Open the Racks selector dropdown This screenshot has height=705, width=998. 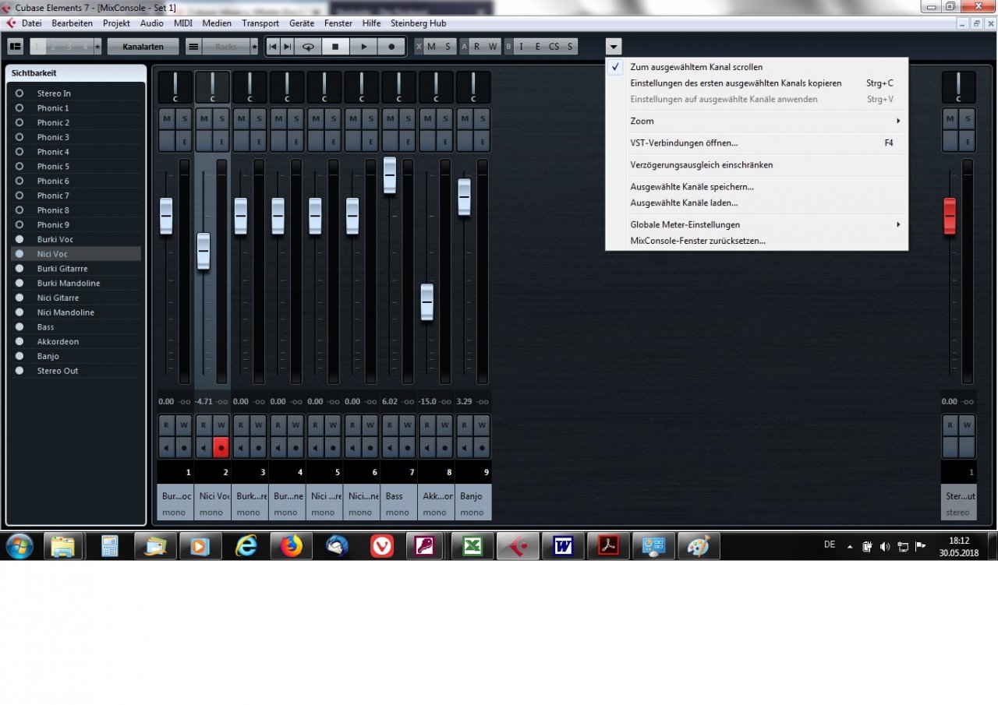pyautogui.click(x=226, y=47)
